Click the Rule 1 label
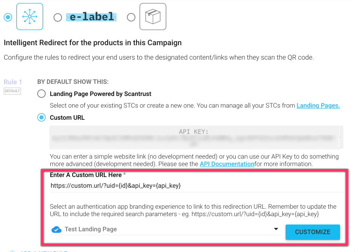355x252 pixels. (13, 82)
